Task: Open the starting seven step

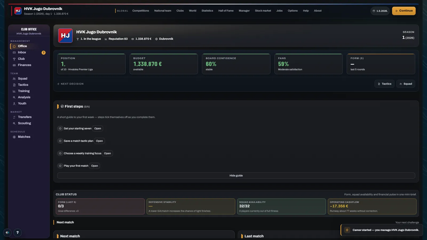Action: [x=98, y=129]
